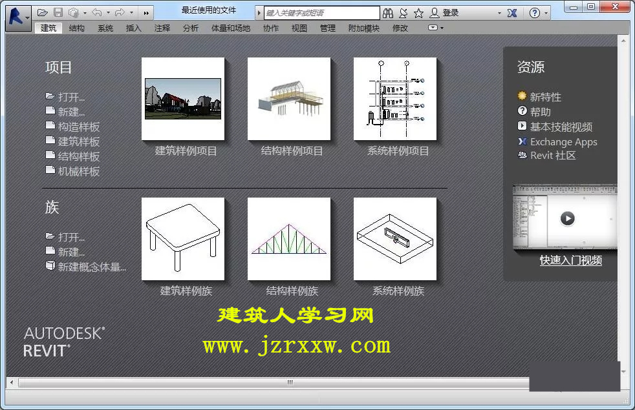Select the 体量和场地 ribbon tab
The height and width of the screenshot is (410, 635).
point(231,28)
